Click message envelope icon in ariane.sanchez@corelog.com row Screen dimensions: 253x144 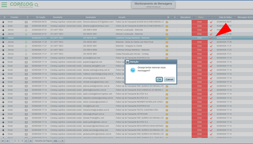pyautogui.click(x=167, y=130)
